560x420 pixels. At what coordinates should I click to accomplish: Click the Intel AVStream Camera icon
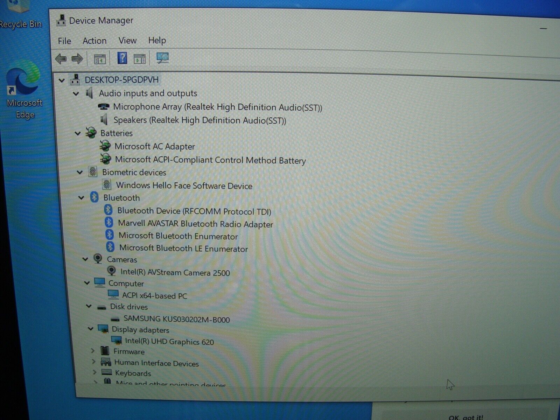click(111, 271)
